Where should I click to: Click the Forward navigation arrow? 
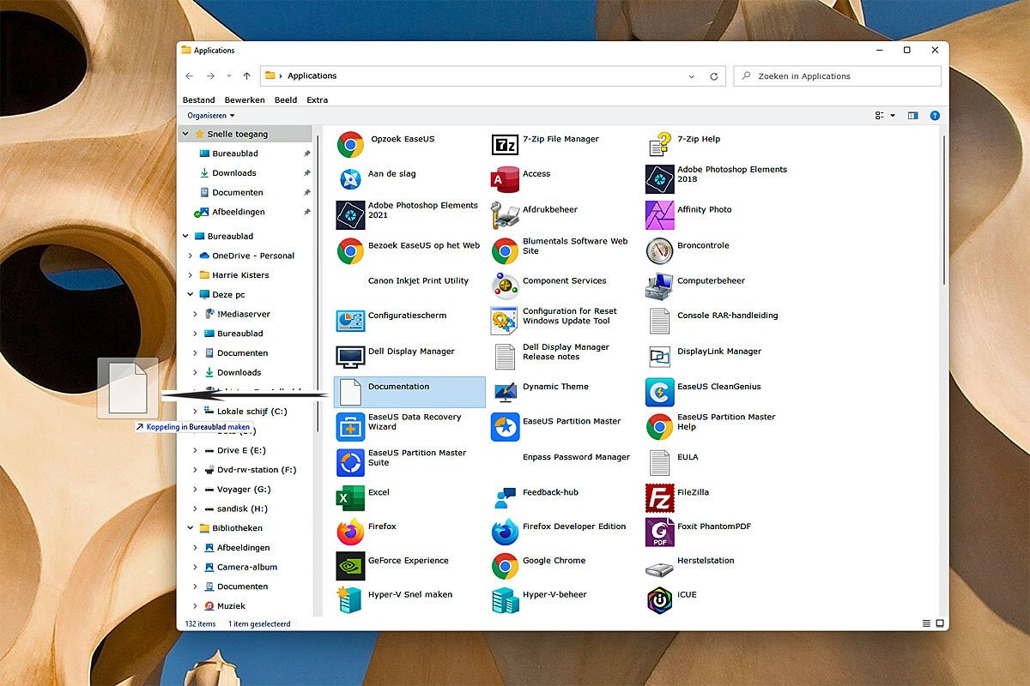coord(210,76)
